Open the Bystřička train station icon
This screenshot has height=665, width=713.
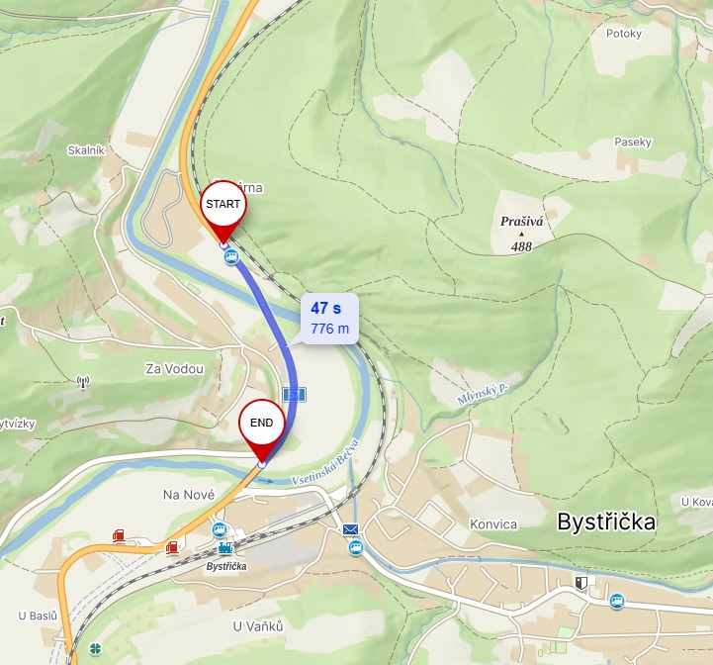pyautogui.click(x=225, y=548)
